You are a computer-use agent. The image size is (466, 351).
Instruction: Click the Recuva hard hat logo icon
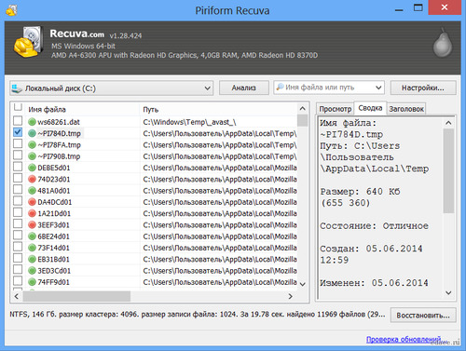(x=28, y=42)
